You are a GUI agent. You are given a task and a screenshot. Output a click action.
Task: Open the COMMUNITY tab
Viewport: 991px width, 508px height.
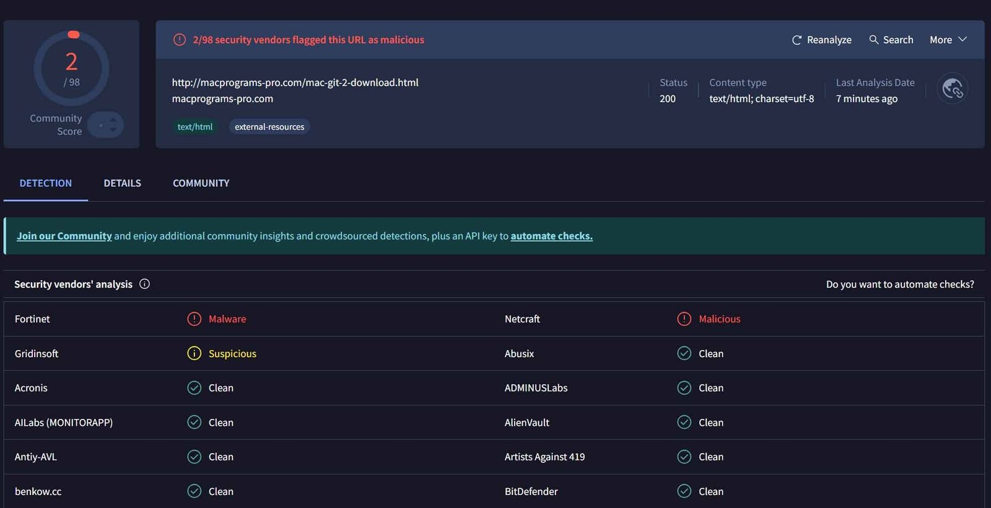(201, 183)
